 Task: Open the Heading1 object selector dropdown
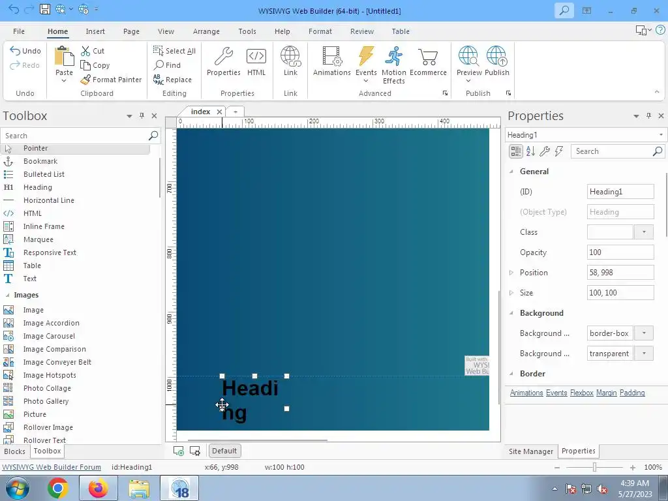click(x=661, y=135)
